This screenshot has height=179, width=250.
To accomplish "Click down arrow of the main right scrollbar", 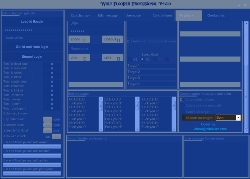I will (x=247, y=131).
